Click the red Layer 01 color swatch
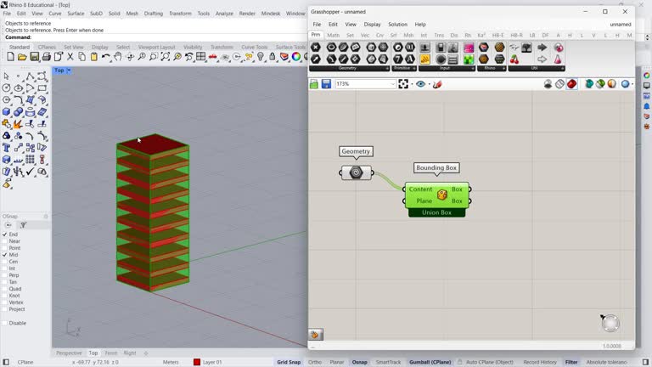The height and width of the screenshot is (367, 652). pos(197,362)
